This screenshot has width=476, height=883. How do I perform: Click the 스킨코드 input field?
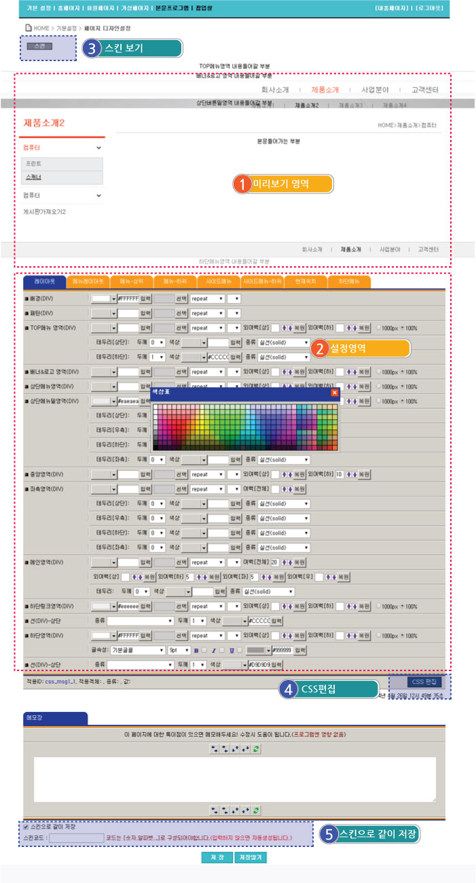coord(76,838)
